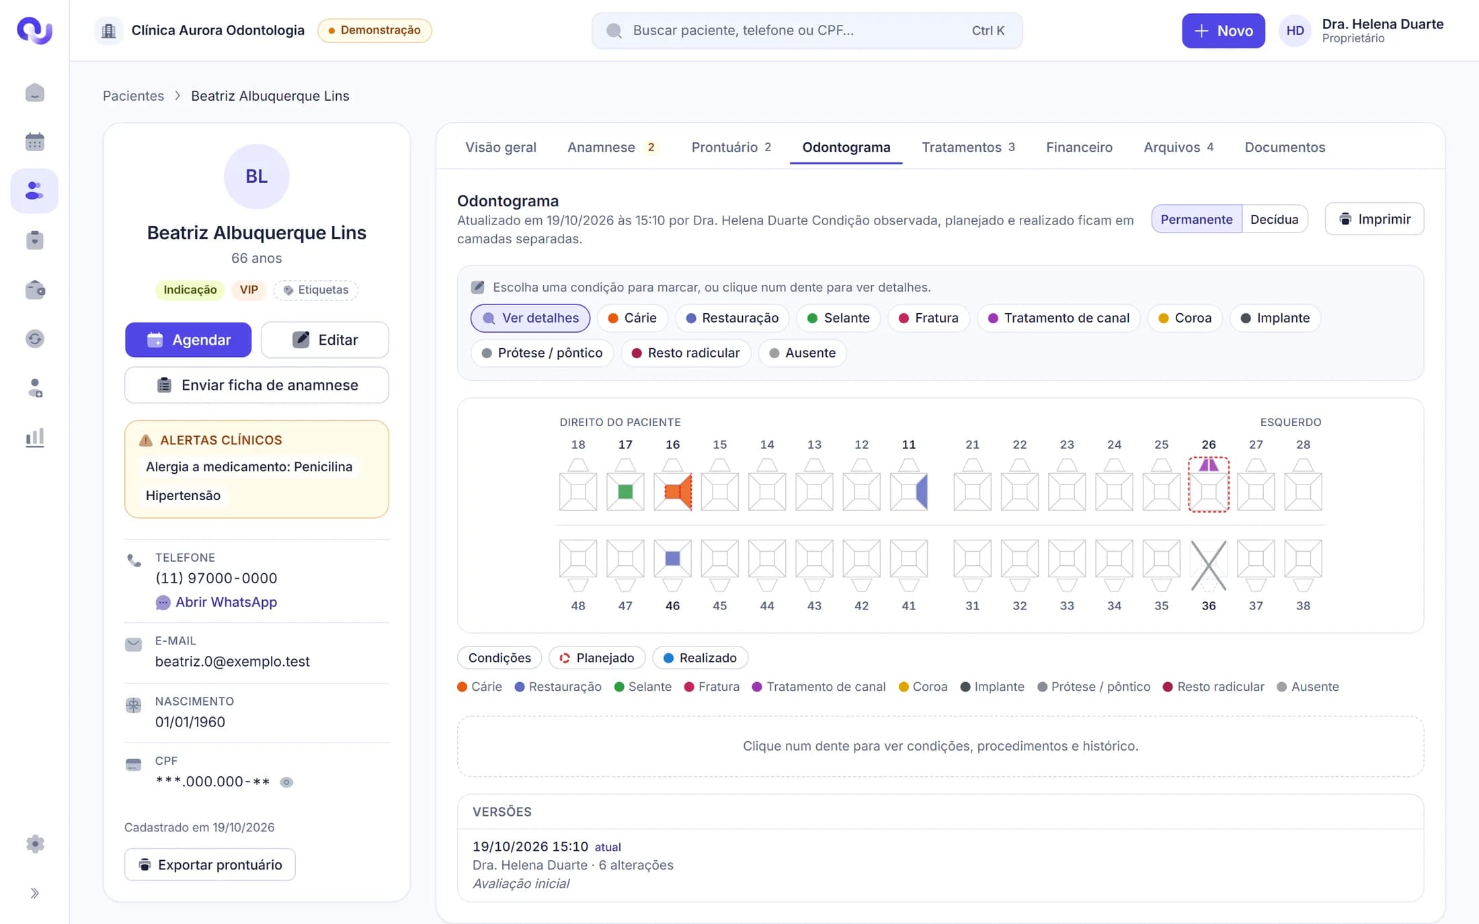
Task: Expand the sidebar with the double chevron
Action: [34, 893]
